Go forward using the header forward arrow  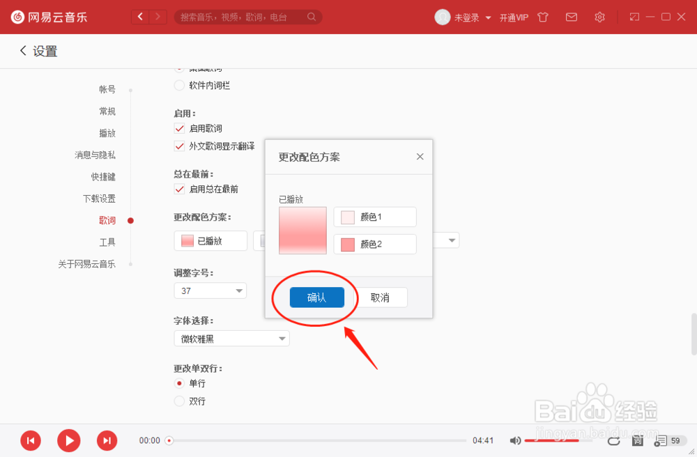pyautogui.click(x=158, y=17)
